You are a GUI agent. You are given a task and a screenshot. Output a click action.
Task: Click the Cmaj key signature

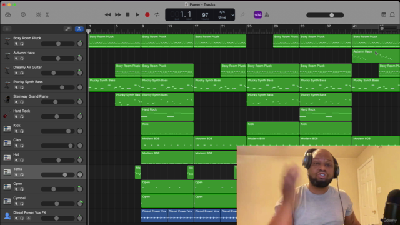[222, 17]
